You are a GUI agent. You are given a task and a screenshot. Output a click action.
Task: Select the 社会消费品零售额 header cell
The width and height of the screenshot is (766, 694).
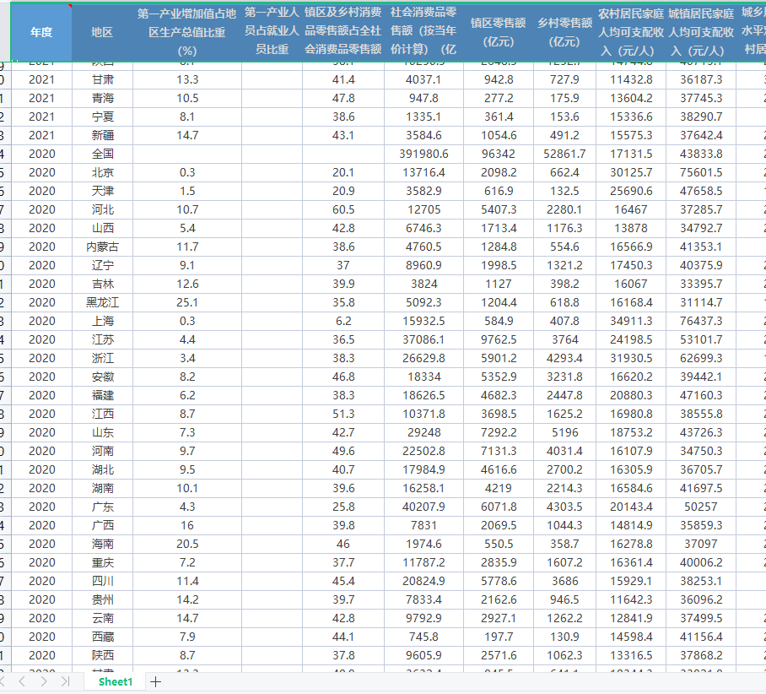pos(423,32)
